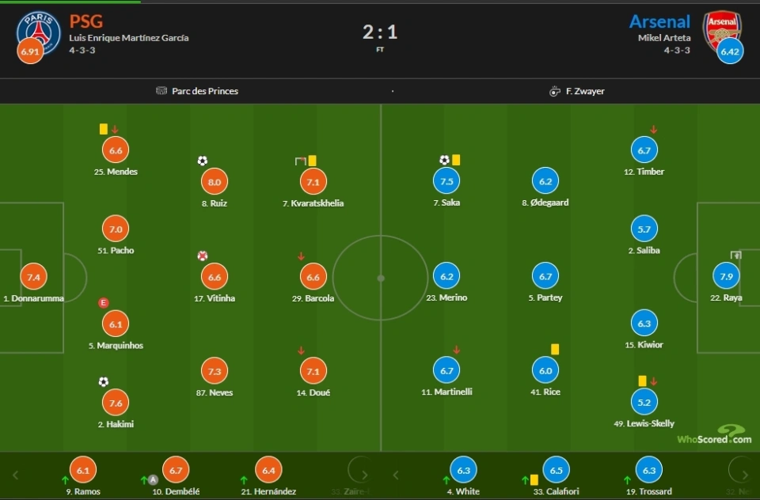Click the goal ball icon above Ruiz

coord(203,161)
